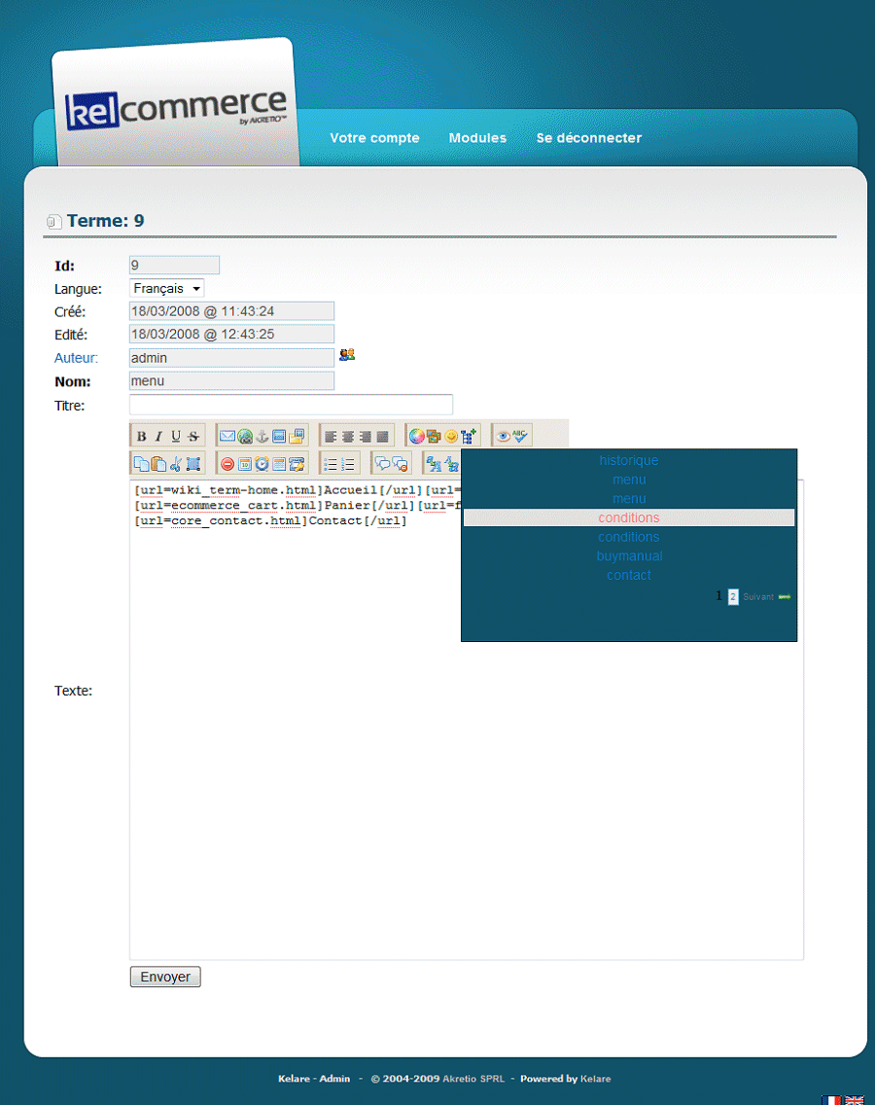Open the Langue dropdown
This screenshot has height=1105, width=875.
pyautogui.click(x=167, y=289)
